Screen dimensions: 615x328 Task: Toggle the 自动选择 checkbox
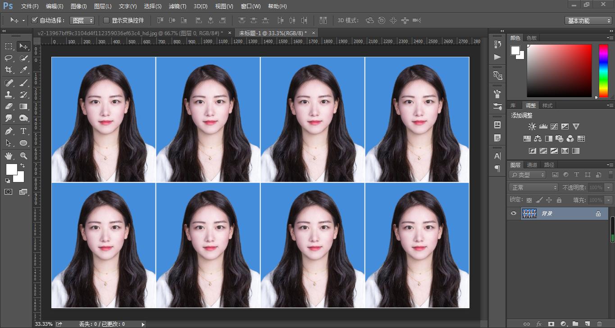[35, 20]
